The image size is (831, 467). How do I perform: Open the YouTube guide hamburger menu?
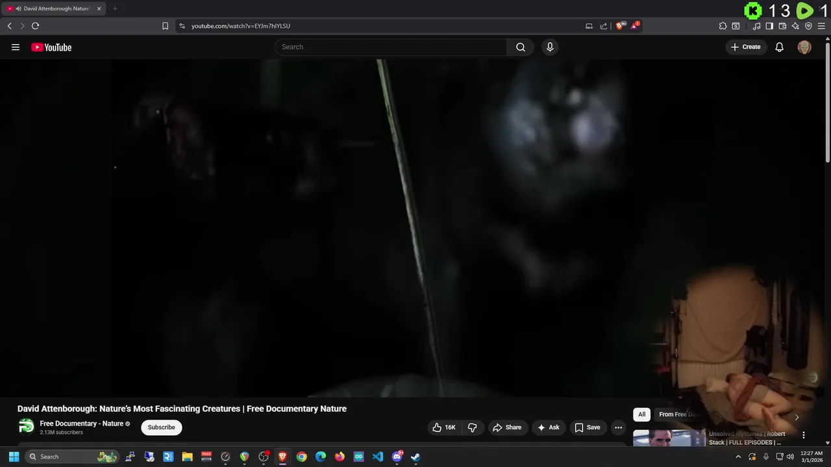pyautogui.click(x=16, y=47)
